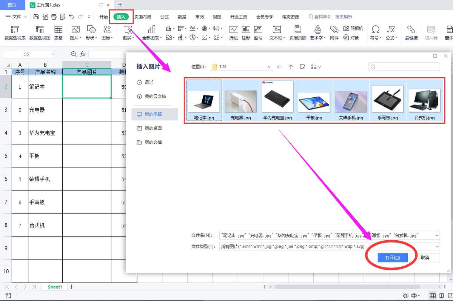The height and width of the screenshot is (301, 453).
Task: Insert 艺术字 word art
Action: pos(318,33)
